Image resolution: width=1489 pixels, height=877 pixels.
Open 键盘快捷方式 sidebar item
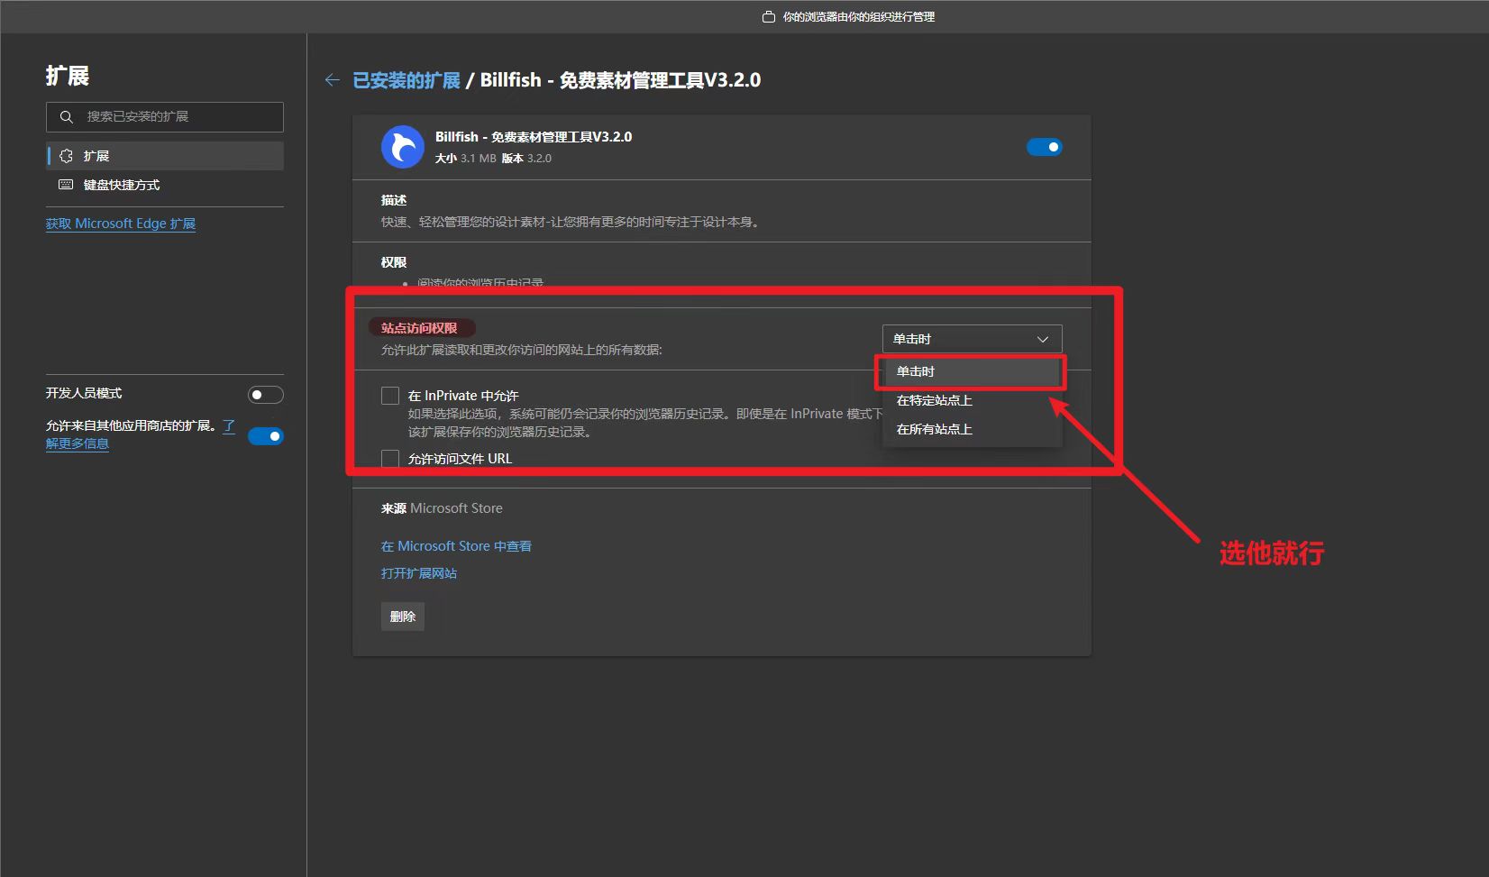[166, 185]
